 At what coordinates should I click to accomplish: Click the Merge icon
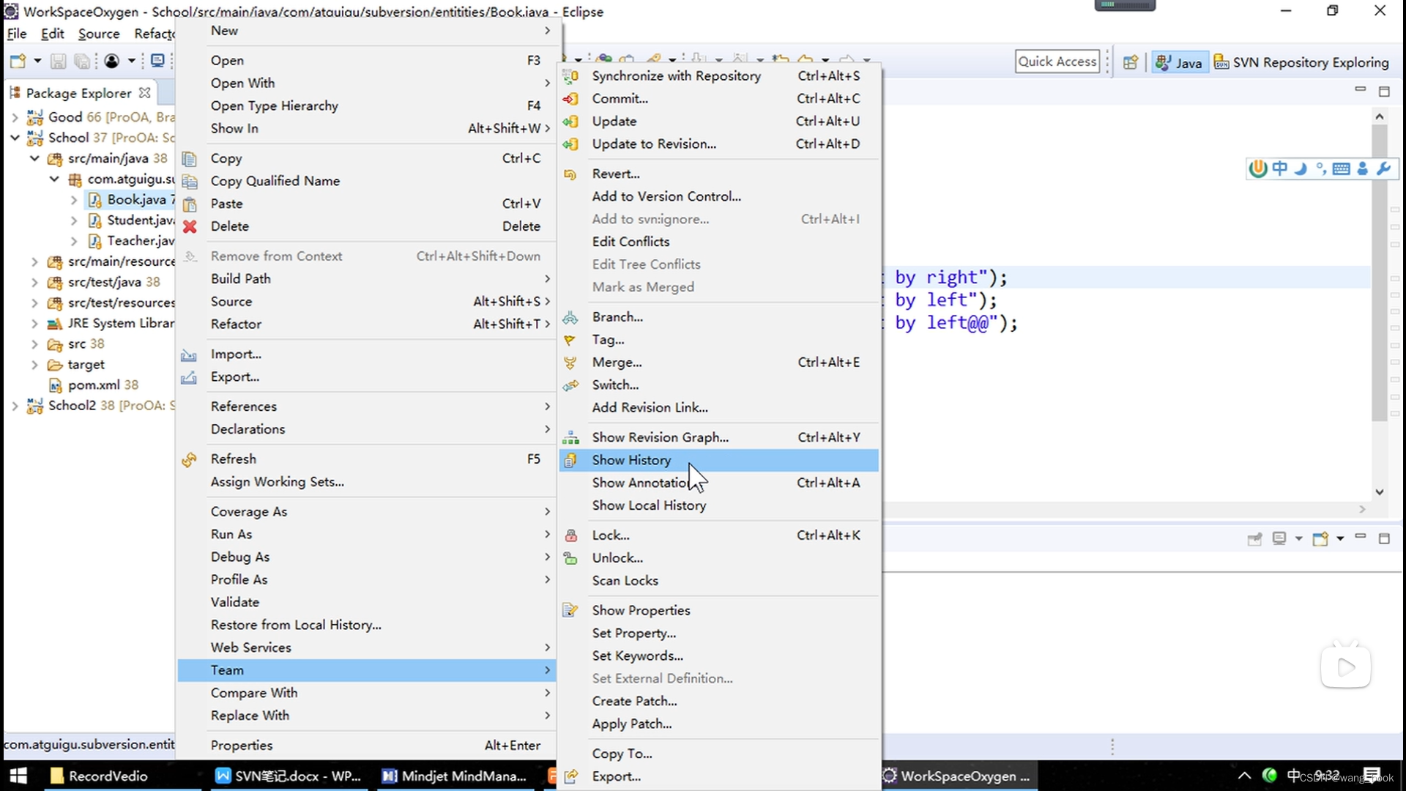tap(570, 363)
